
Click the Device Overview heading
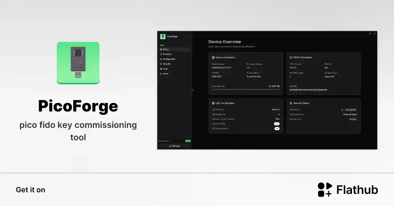pyautogui.click(x=225, y=42)
